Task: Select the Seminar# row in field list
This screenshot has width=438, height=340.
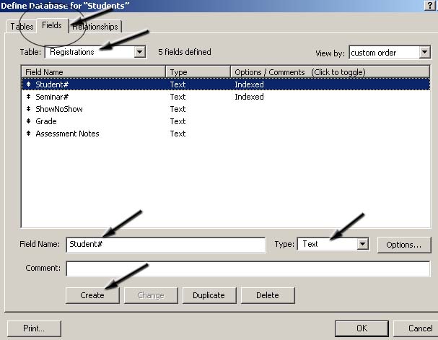Action: (x=226, y=97)
